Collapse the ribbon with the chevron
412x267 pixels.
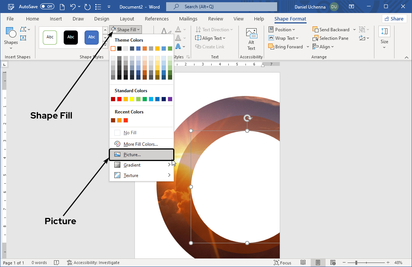(406, 57)
